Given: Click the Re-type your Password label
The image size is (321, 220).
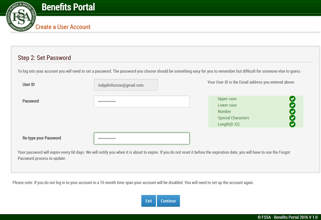Looking at the screenshot, I should 42,138.
